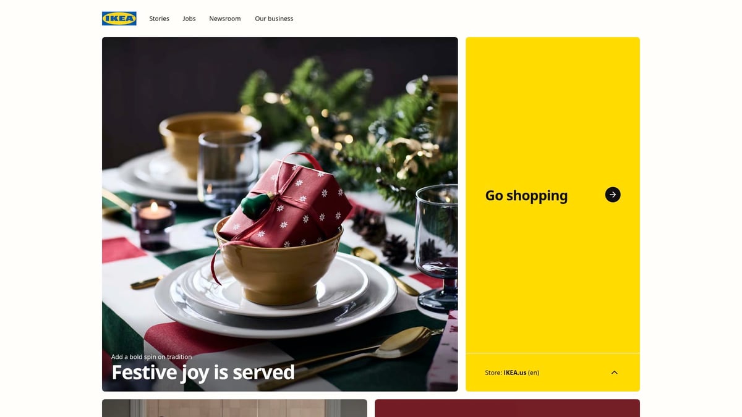This screenshot has width=742, height=417.
Task: Click the IKEA logo in the header
Action: coord(119,19)
